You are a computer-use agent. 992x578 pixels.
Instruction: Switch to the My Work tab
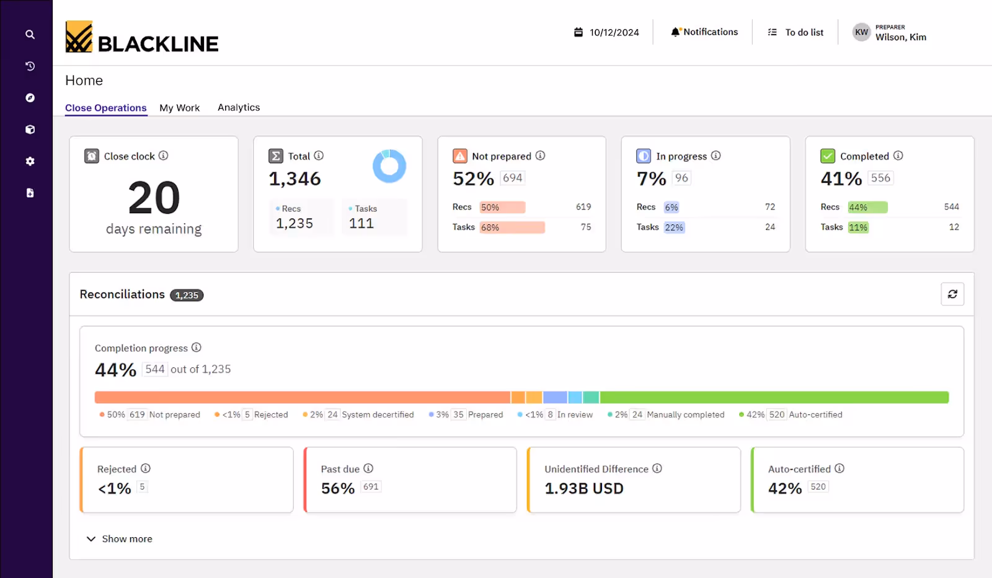(179, 107)
